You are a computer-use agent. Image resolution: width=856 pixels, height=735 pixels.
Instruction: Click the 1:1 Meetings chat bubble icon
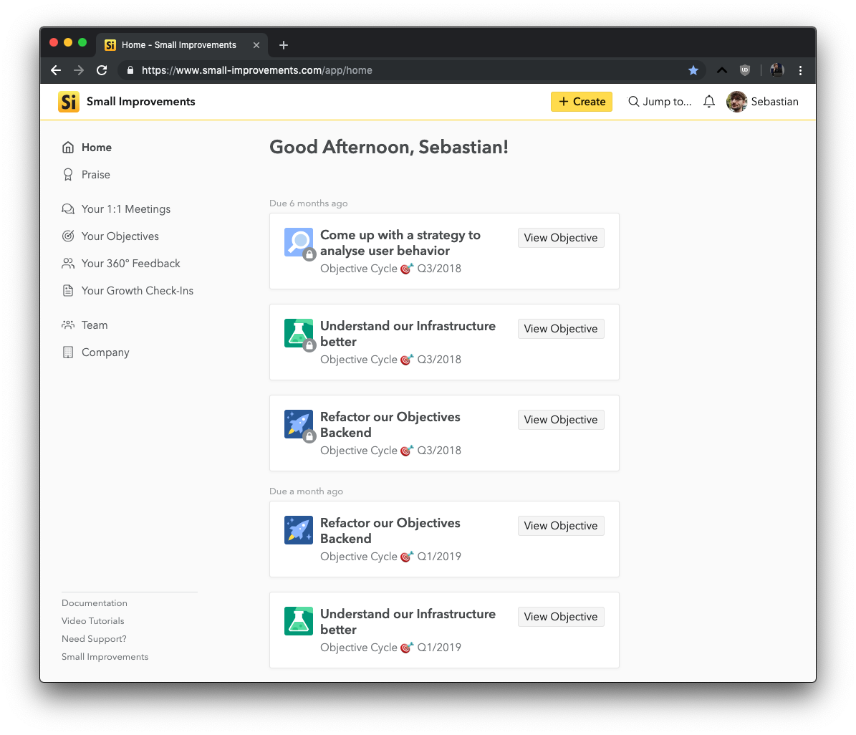tap(68, 209)
